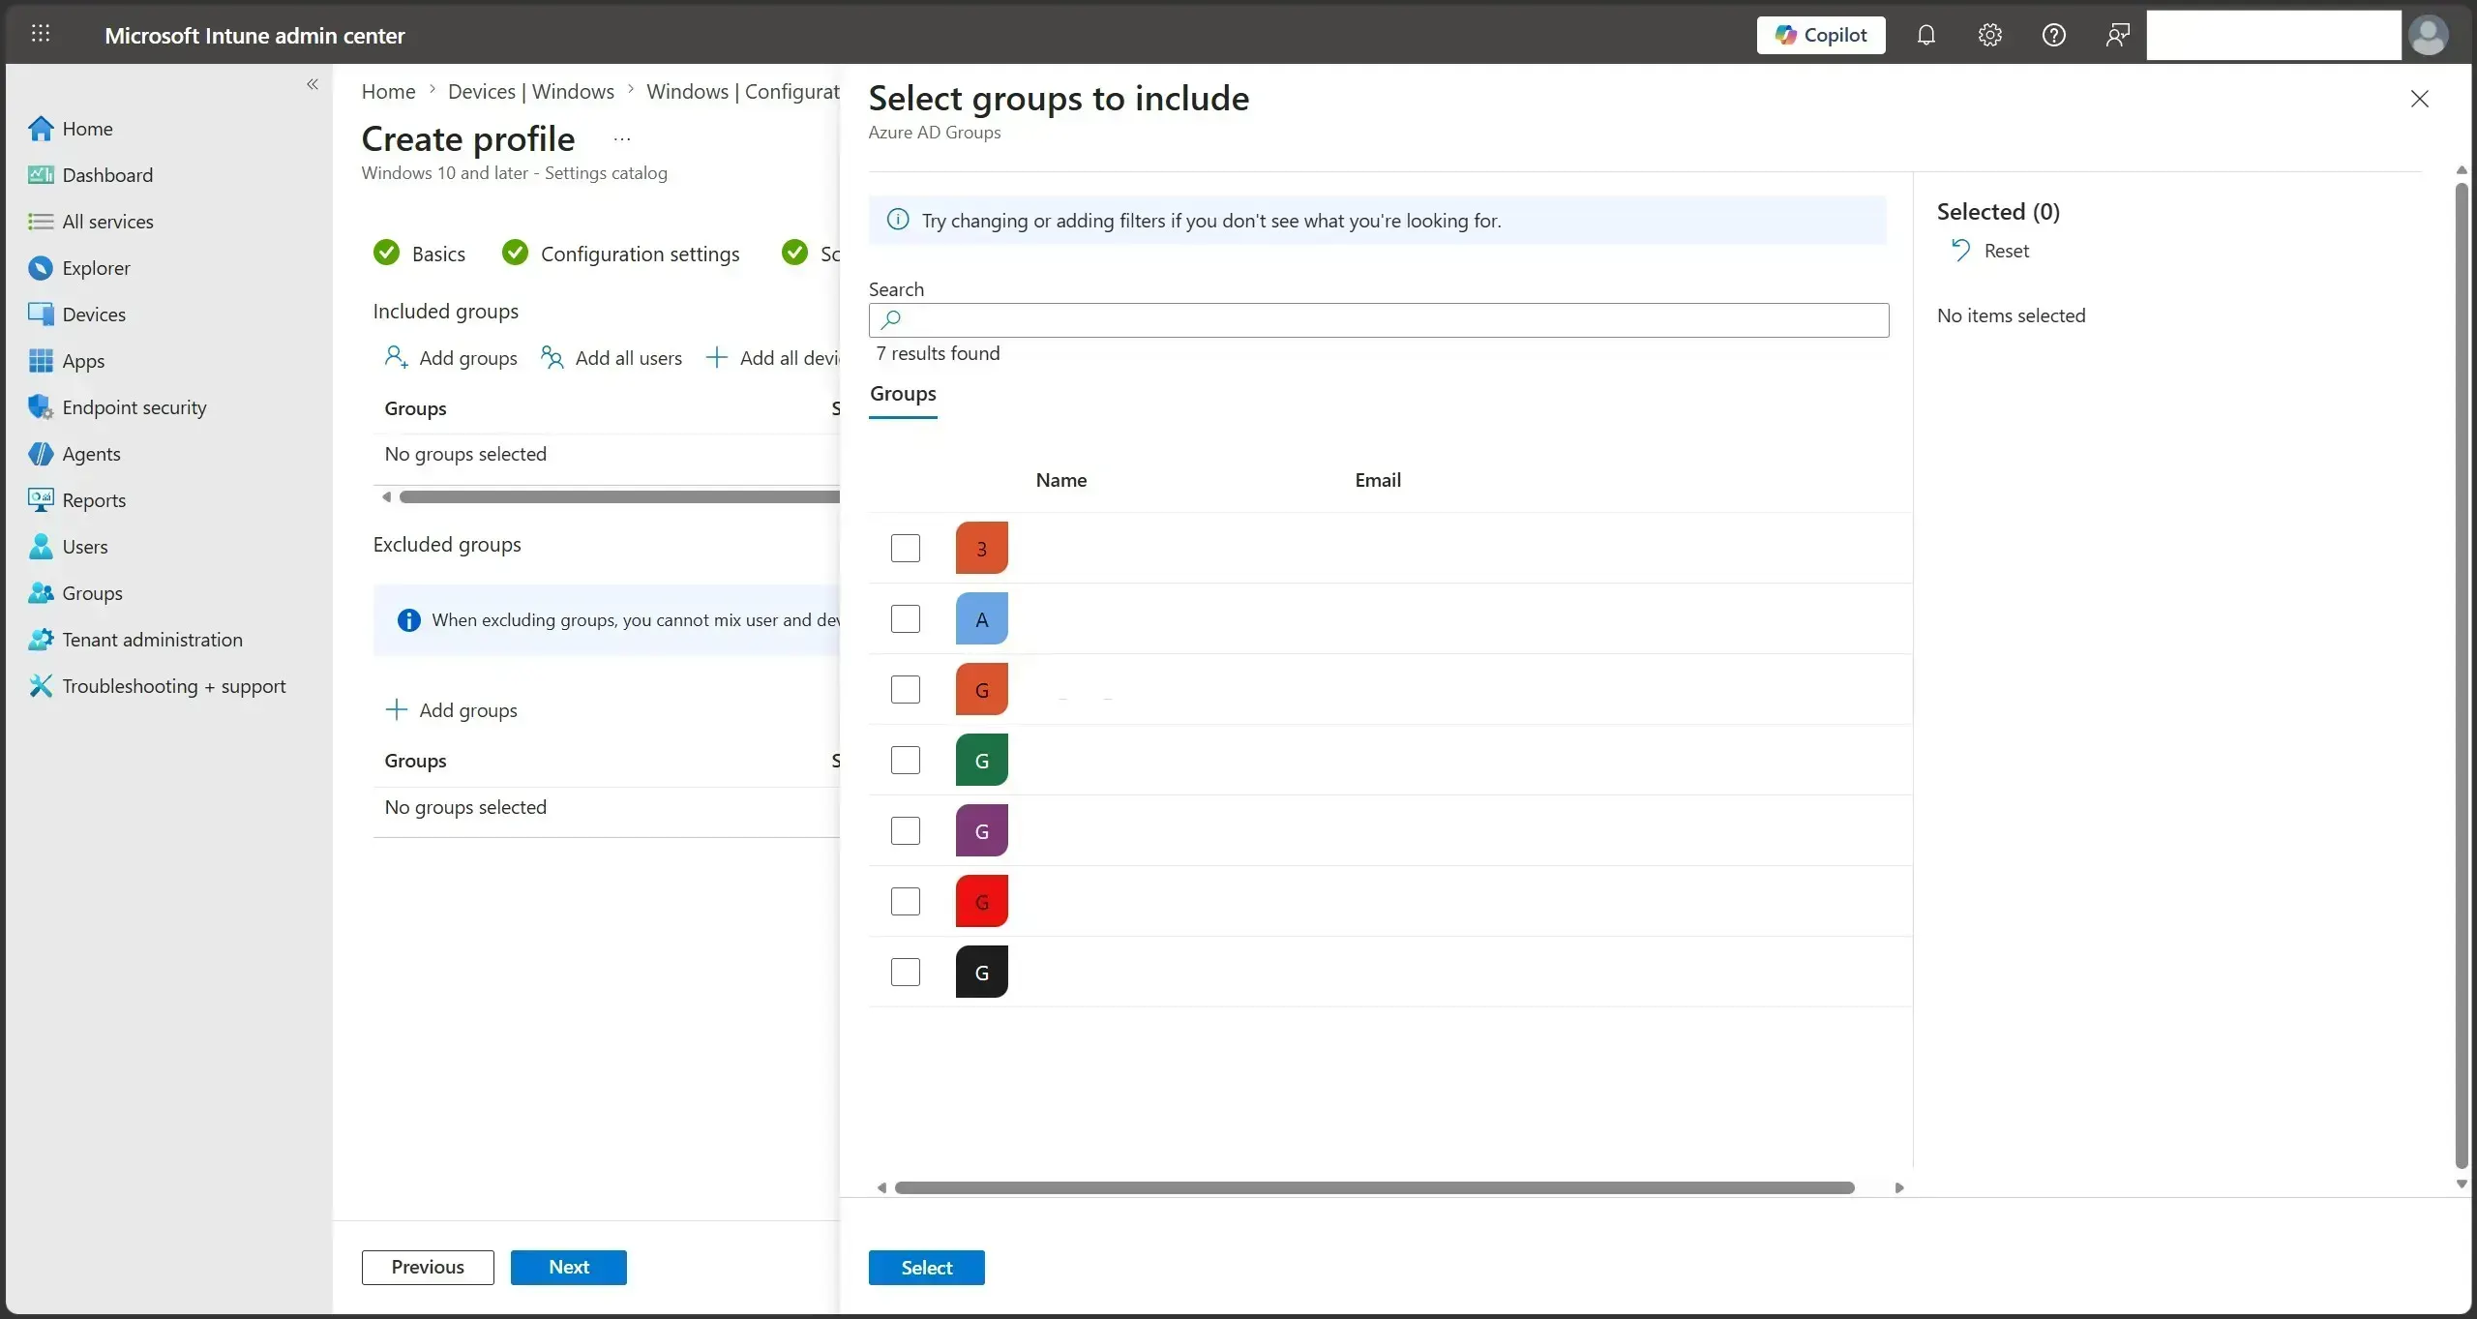Click the Previous button
The image size is (2477, 1319).
tap(428, 1268)
